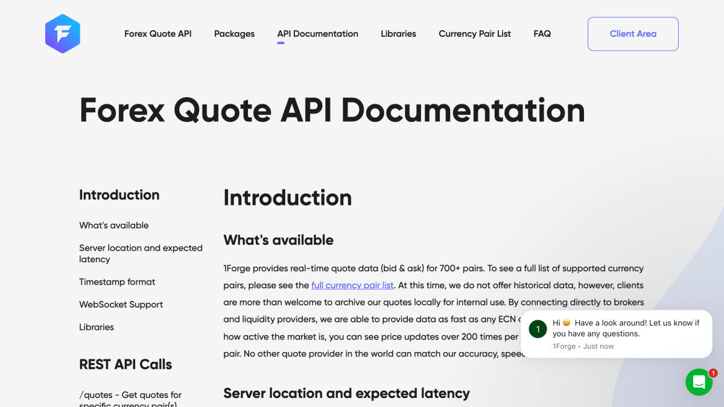Click the Introduction sidebar heading
Viewport: 724px width, 407px height.
coord(119,195)
